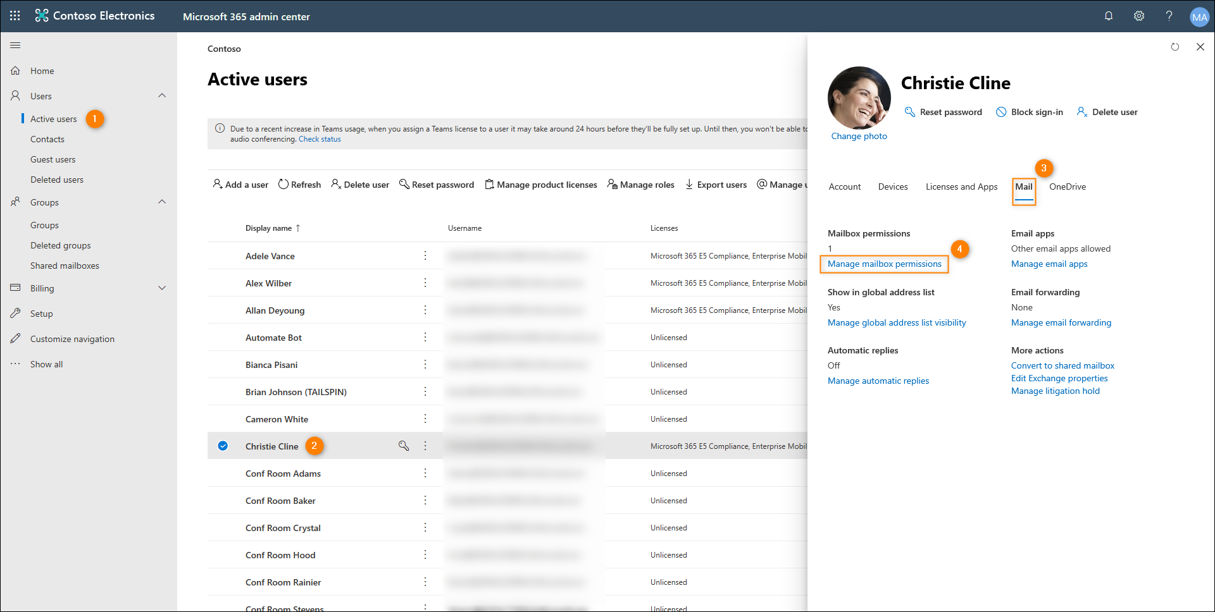Open admin center settings gear
This screenshot has height=612, width=1215.
[1139, 16]
